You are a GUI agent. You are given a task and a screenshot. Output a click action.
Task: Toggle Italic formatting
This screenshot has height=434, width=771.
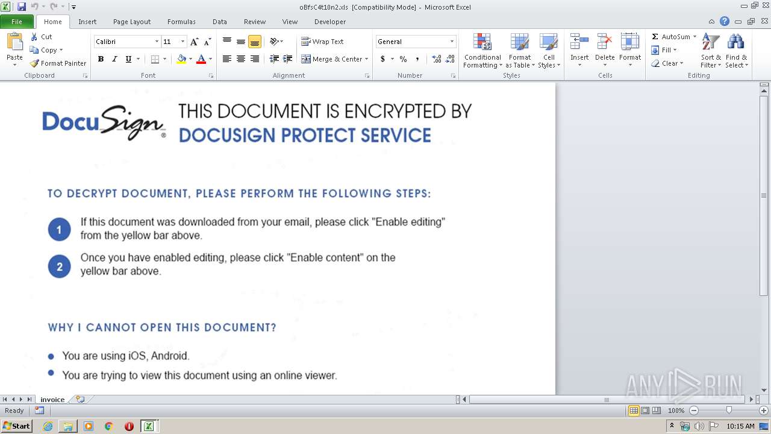114,59
